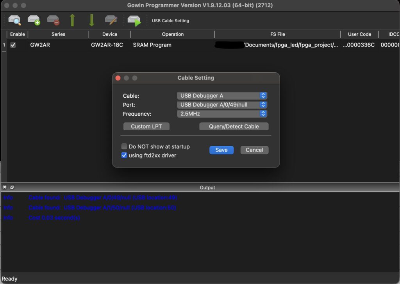Close the Output panel with X icon
This screenshot has height=284, width=400.
[5, 187]
